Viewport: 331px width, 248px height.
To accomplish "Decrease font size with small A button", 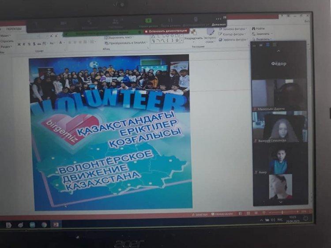I will pyautogui.click(x=56, y=36).
